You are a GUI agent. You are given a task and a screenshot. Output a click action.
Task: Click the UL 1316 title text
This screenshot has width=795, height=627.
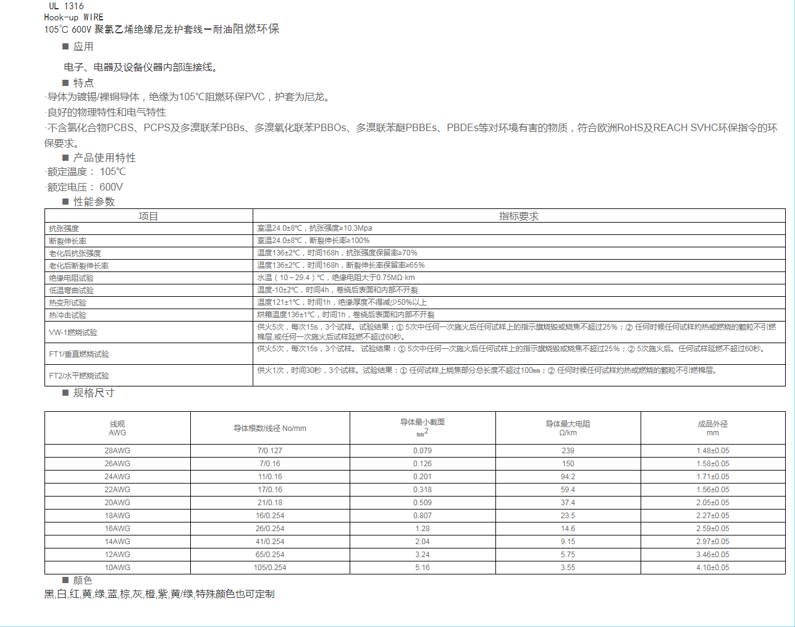coord(66,6)
